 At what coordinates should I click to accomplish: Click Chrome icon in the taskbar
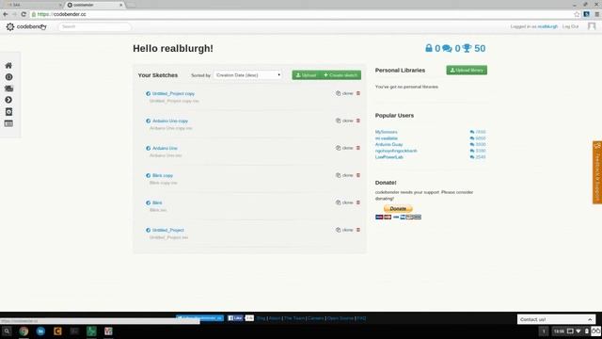point(24,331)
